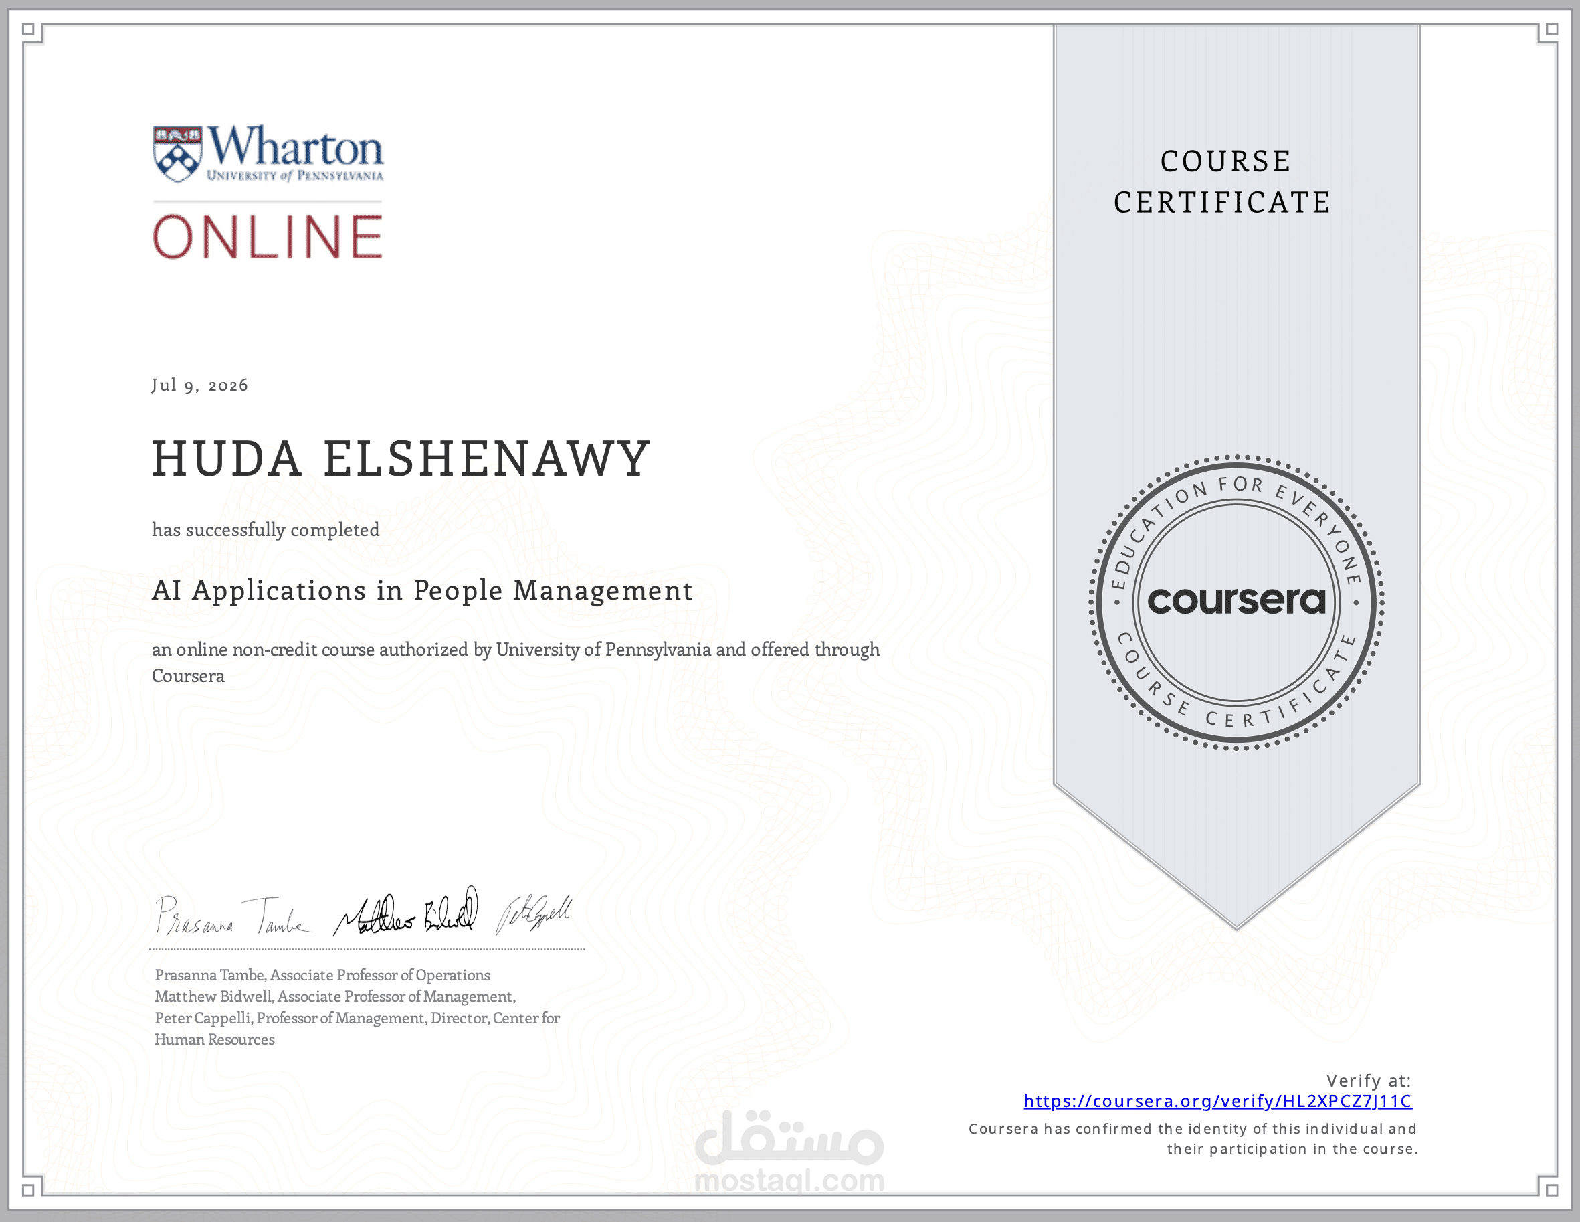Click the 'Human Resources' text line

(215, 1039)
